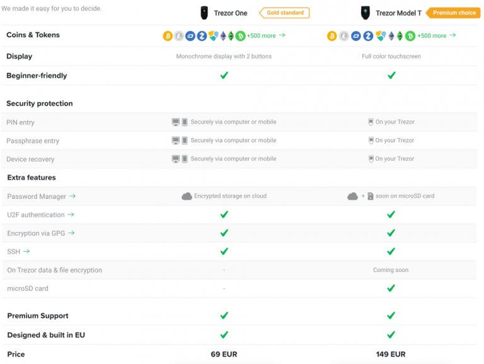Click computer icon in Passphrase entry row
This screenshot has width=484, height=364.
tap(176, 141)
